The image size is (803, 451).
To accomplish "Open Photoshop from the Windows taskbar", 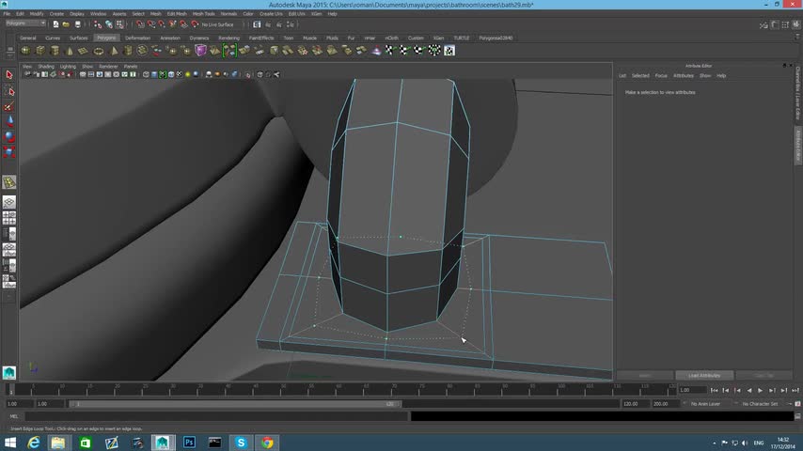I will 189,443.
